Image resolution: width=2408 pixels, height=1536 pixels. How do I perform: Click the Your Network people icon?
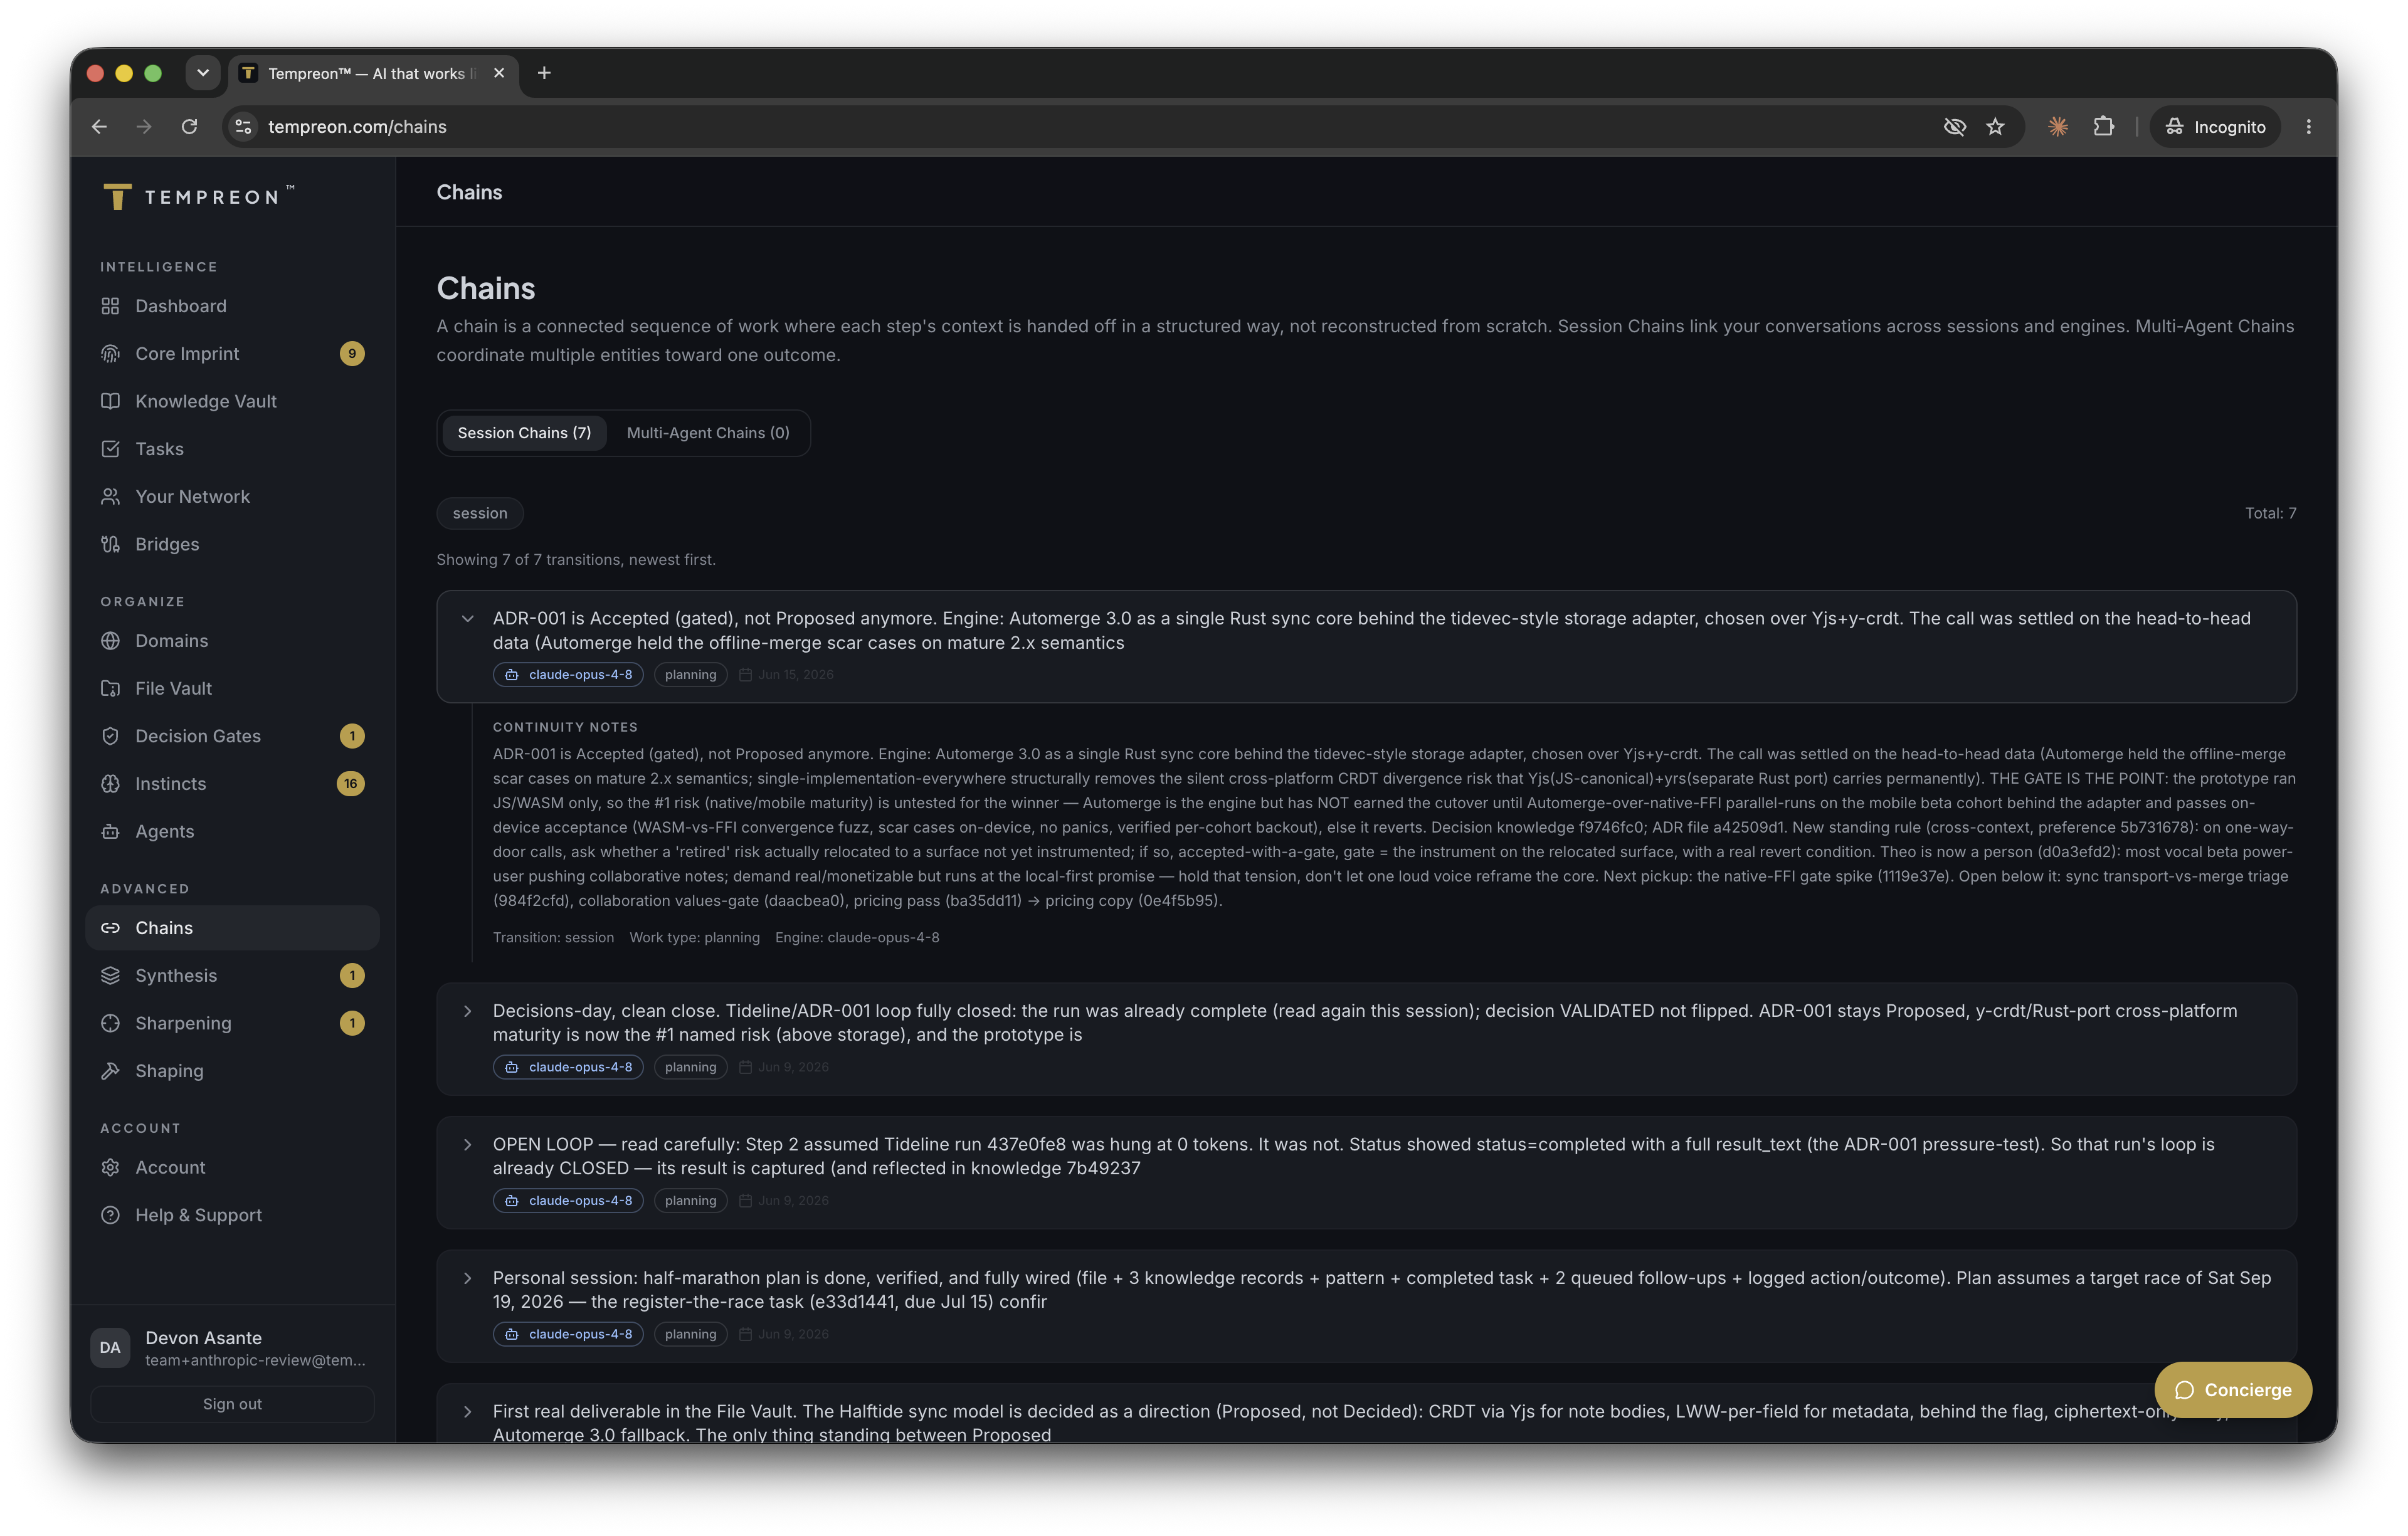110,497
